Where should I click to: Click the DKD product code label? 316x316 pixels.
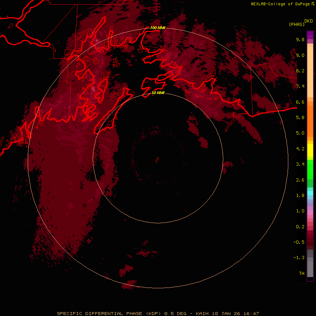point(309,21)
